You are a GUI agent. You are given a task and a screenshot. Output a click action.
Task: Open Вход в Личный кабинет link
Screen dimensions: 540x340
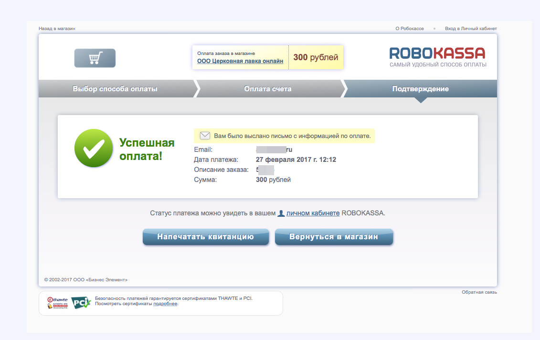[471, 29]
